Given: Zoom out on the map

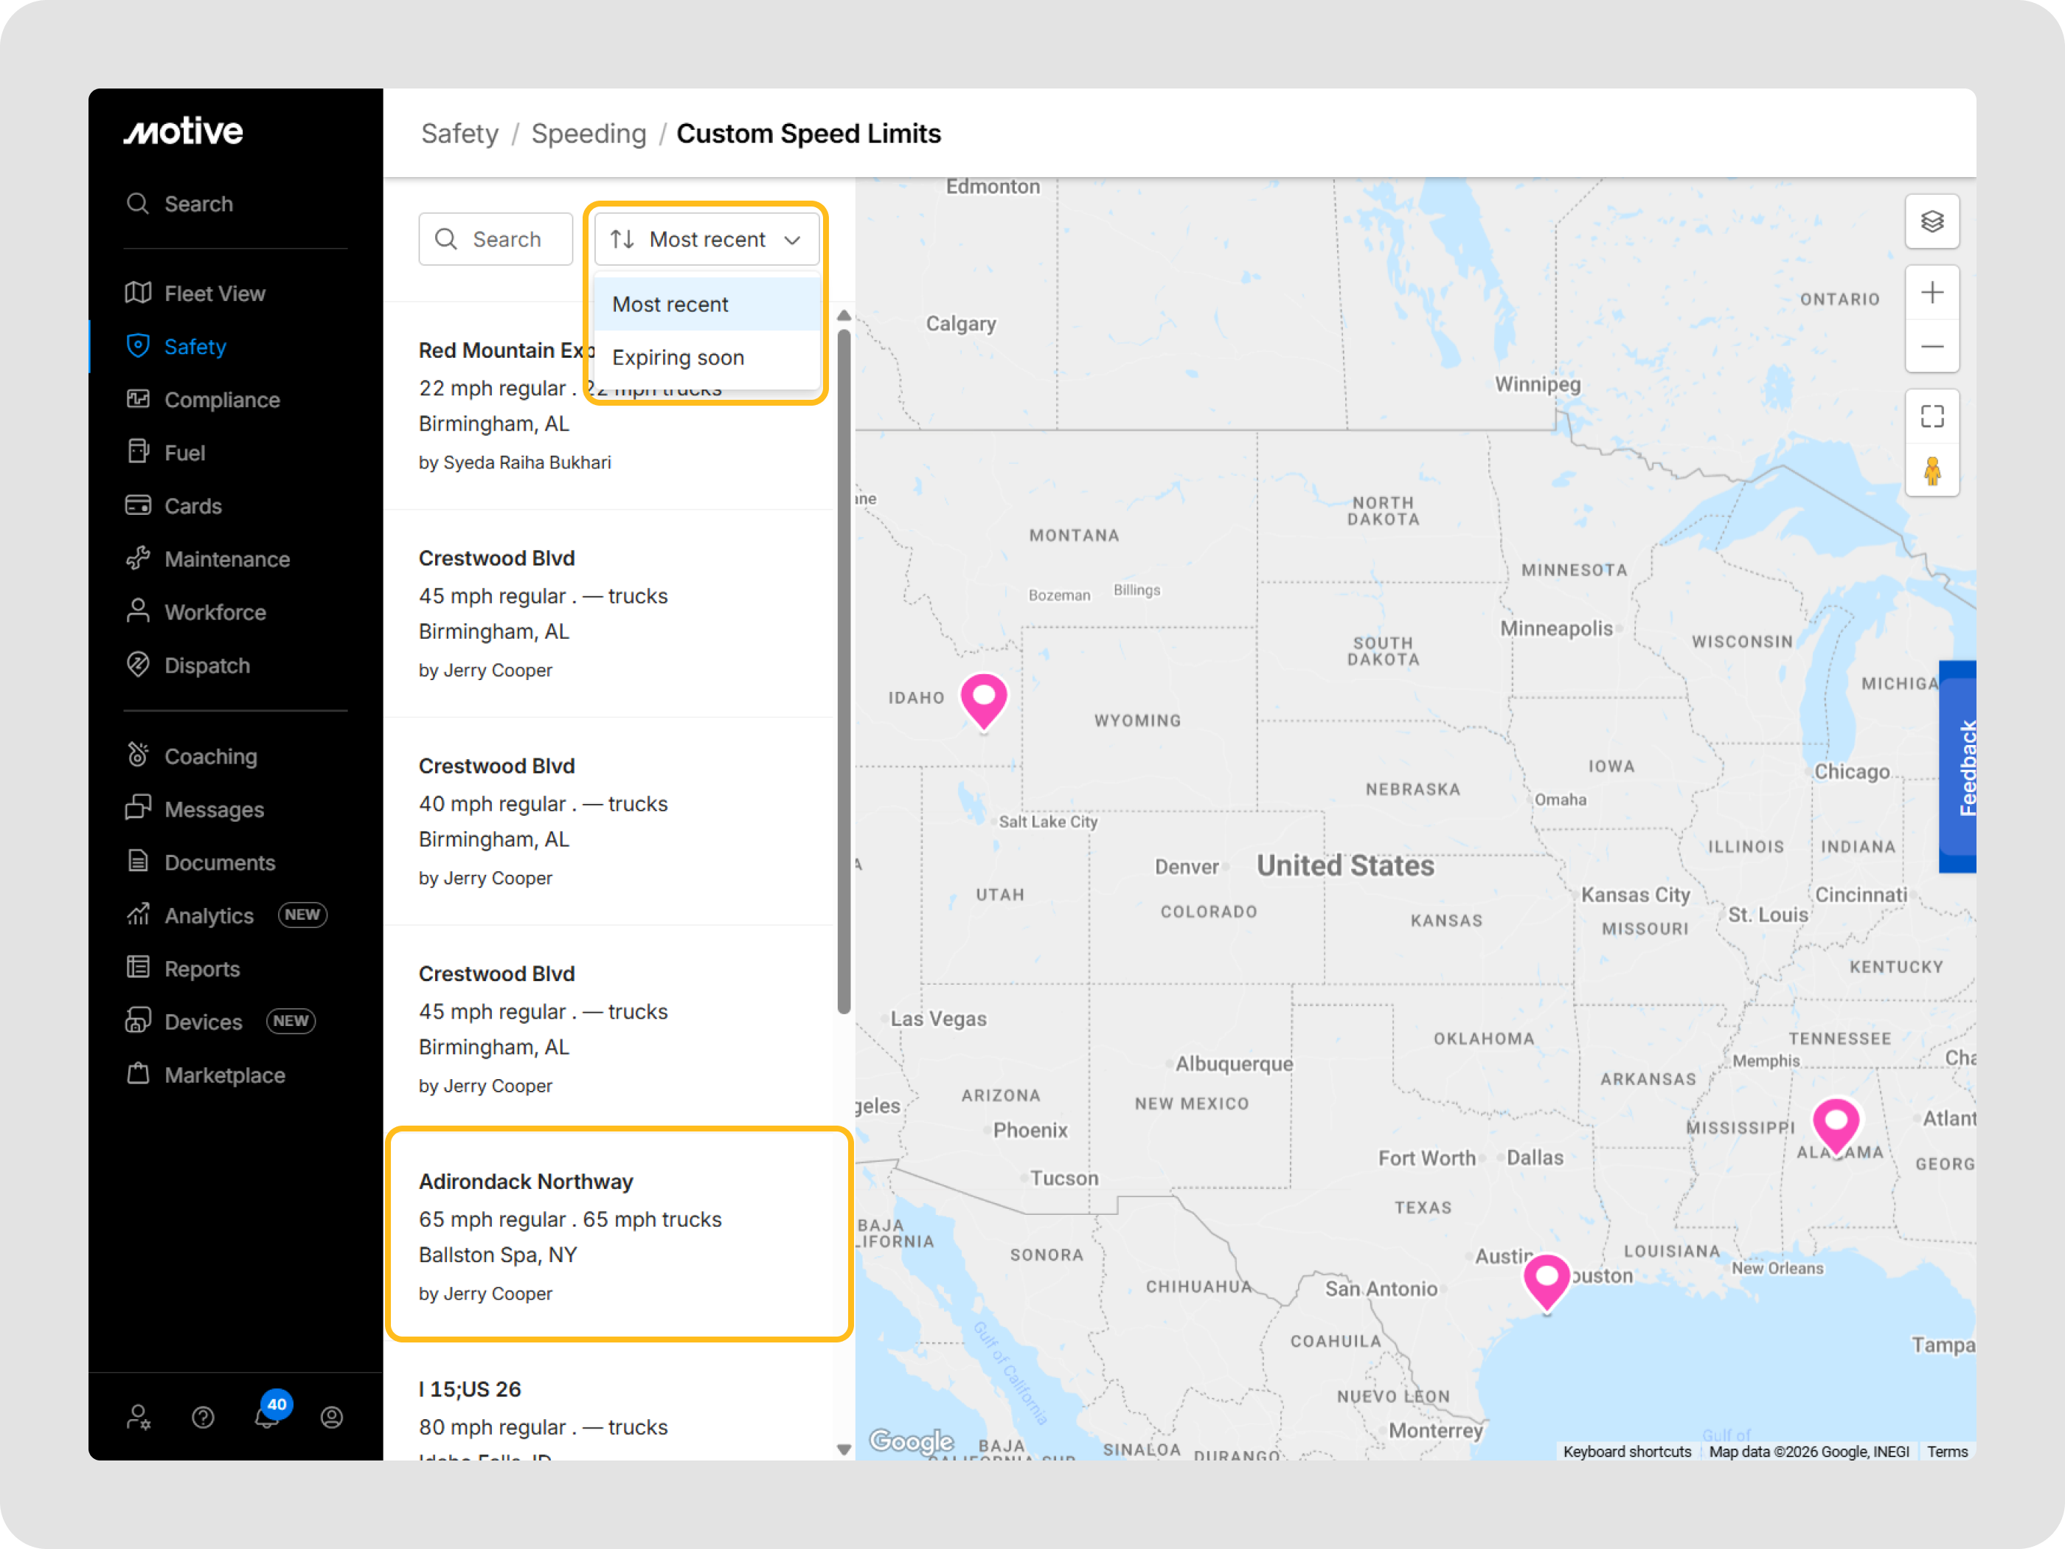Looking at the screenshot, I should coord(1932,347).
